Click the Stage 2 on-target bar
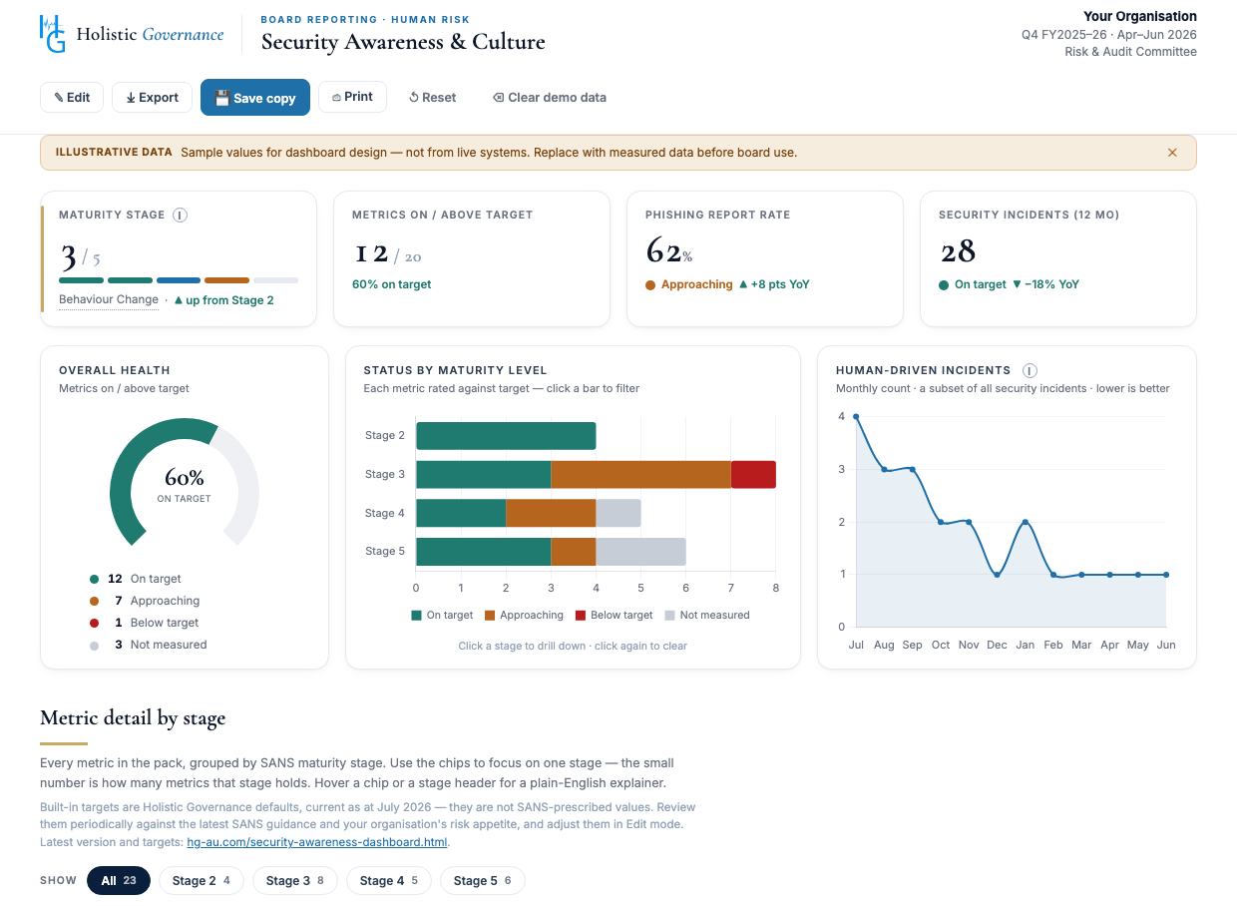 coord(506,436)
